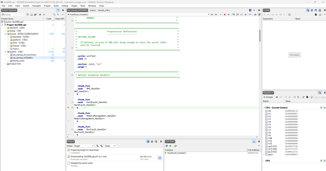Click the editor vertical scrollbar thumb

[260, 36]
